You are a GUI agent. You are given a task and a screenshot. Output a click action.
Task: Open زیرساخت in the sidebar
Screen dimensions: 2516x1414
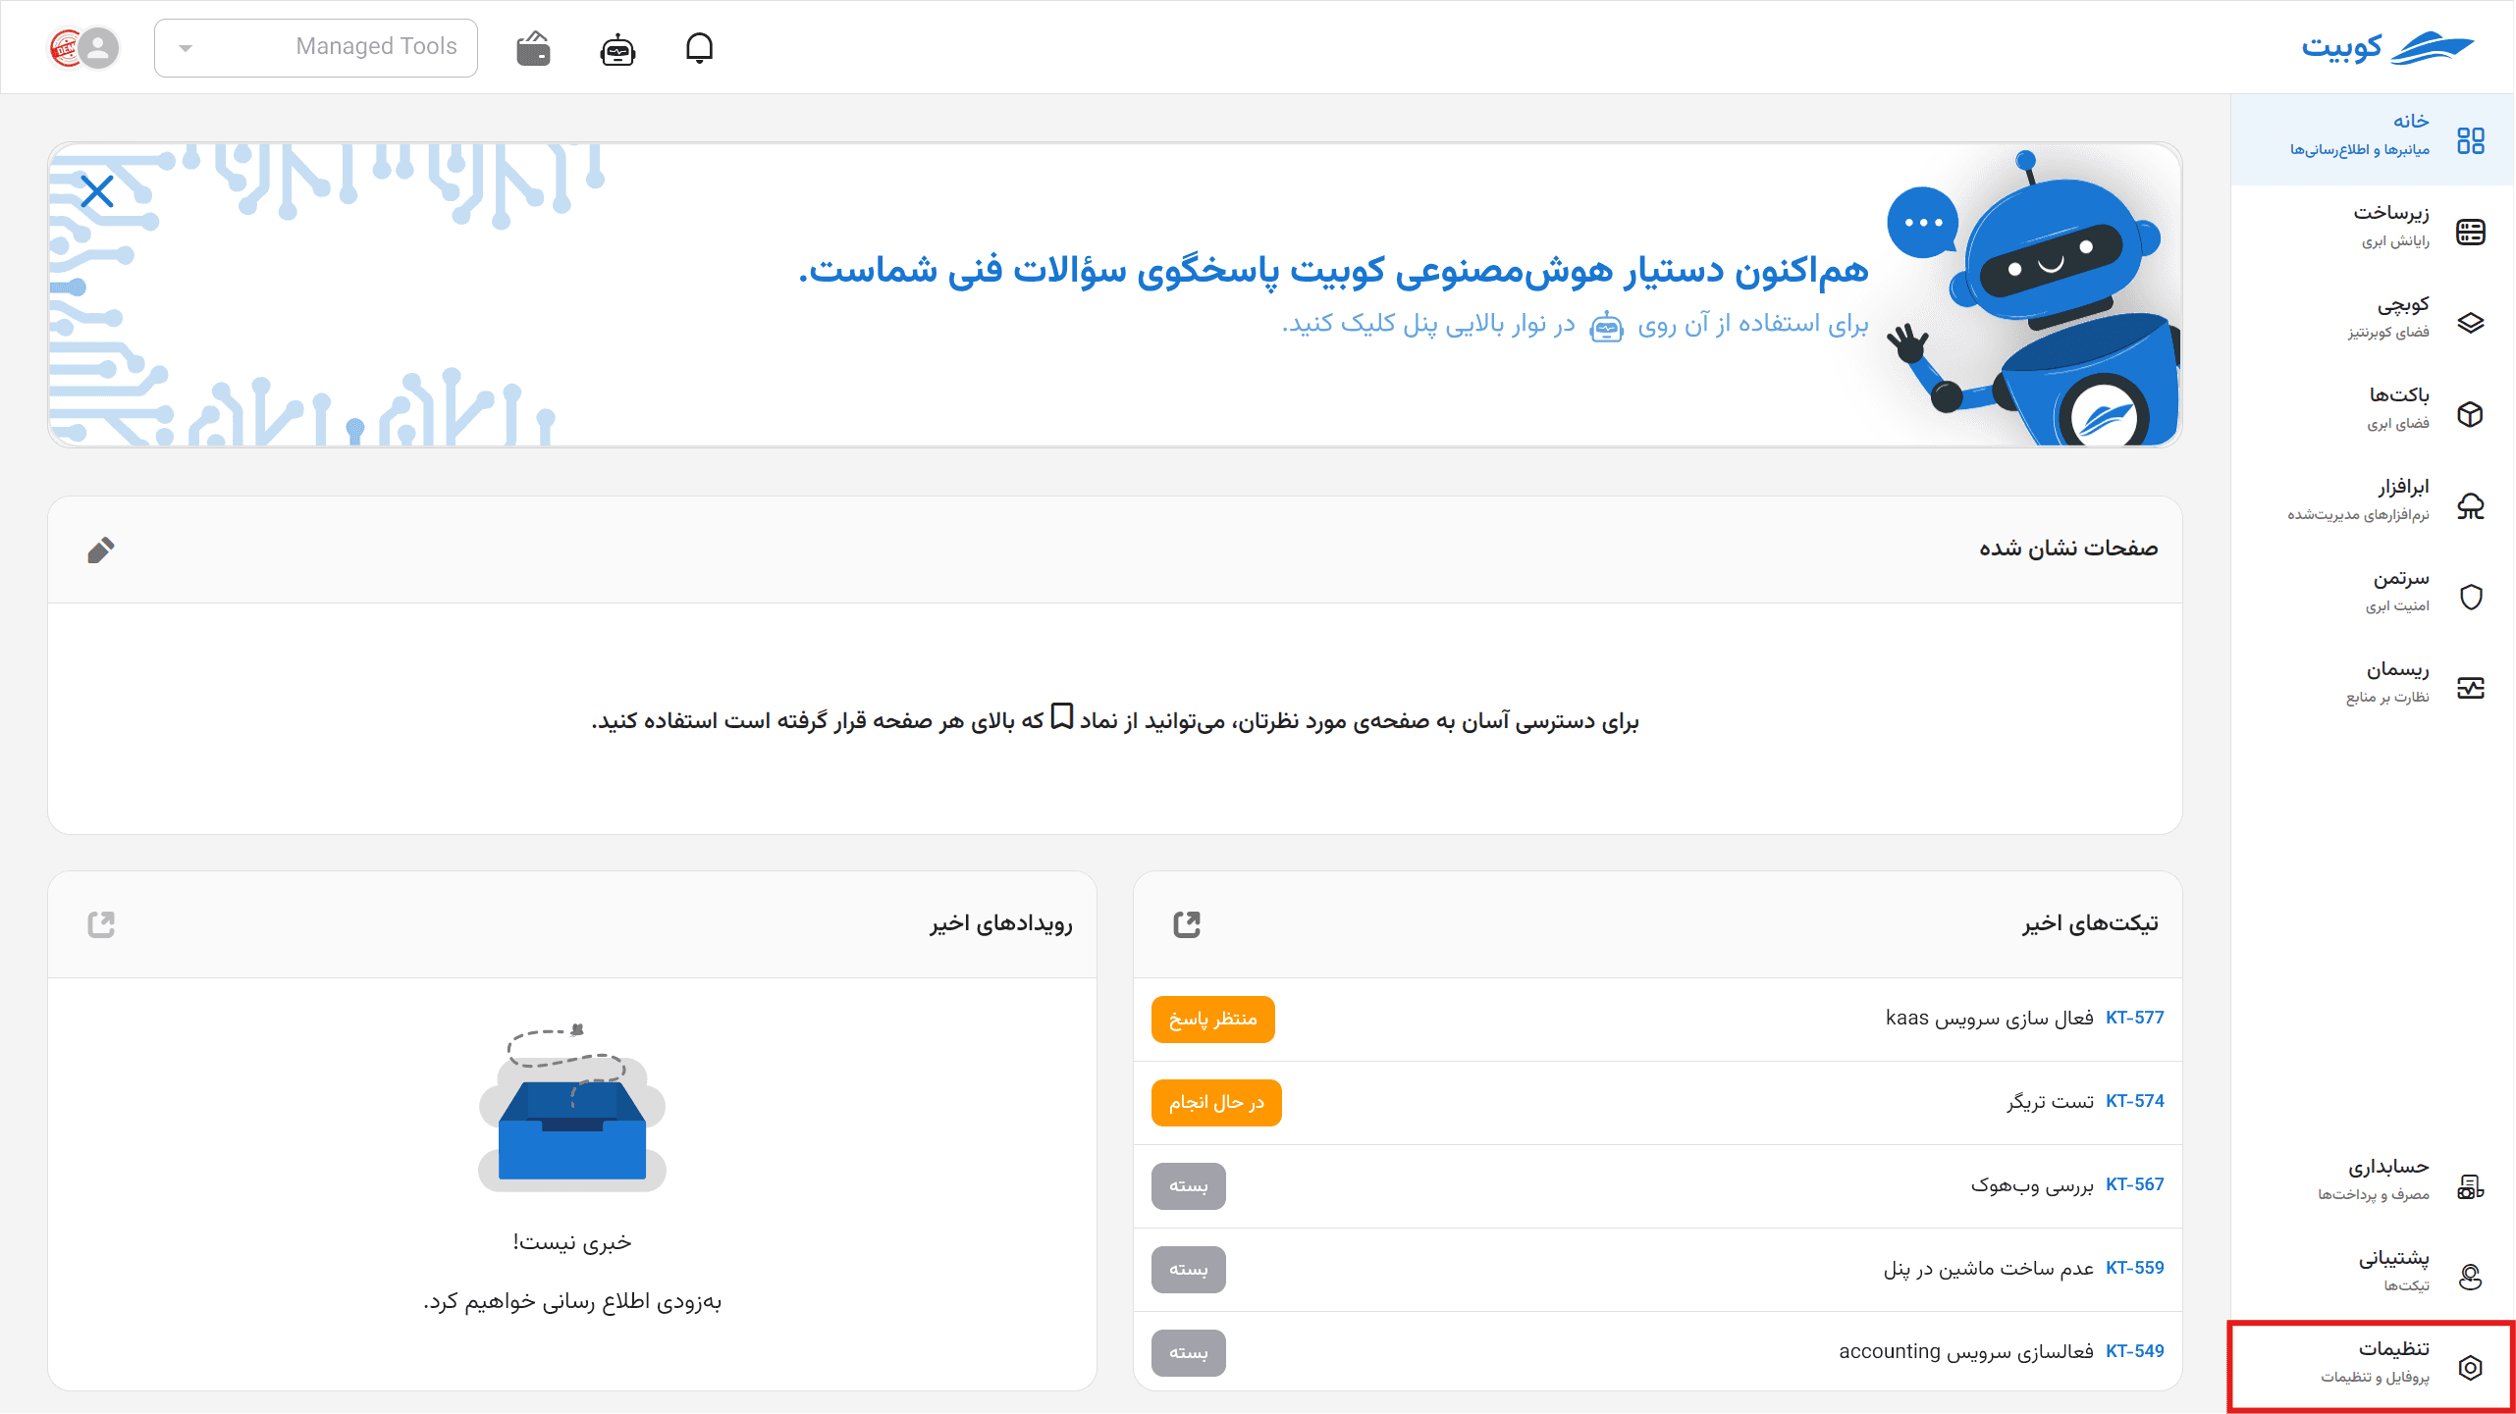click(2372, 231)
